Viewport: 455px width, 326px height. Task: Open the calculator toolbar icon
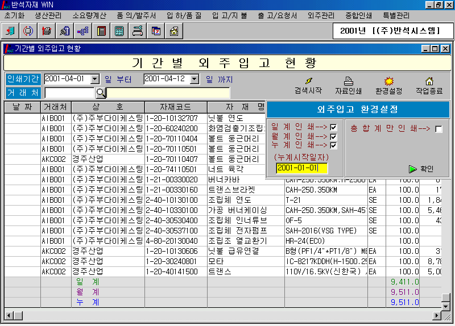(119, 31)
